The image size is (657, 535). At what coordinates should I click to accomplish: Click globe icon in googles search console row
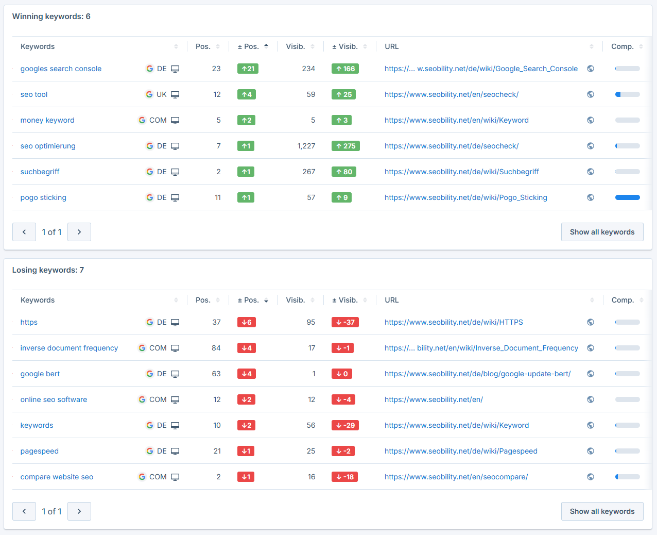[x=591, y=69]
